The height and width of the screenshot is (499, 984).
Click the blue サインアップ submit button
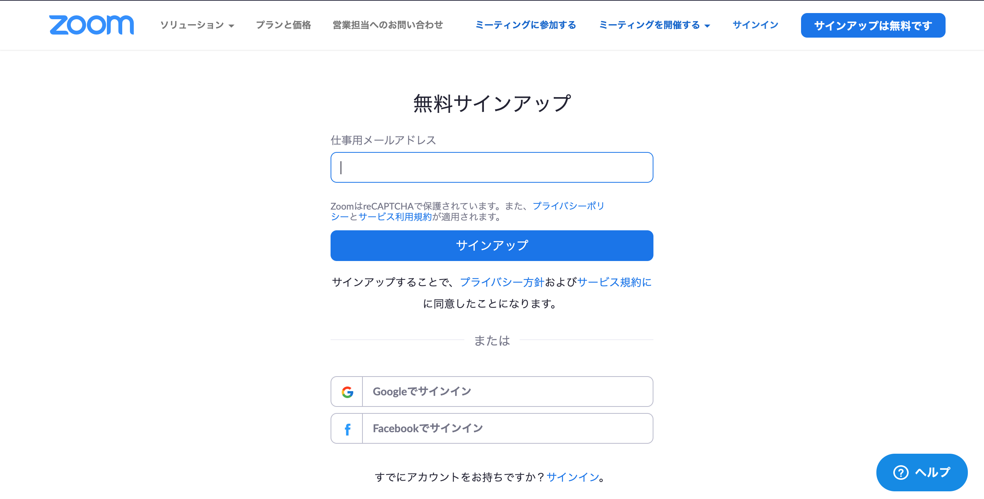492,246
